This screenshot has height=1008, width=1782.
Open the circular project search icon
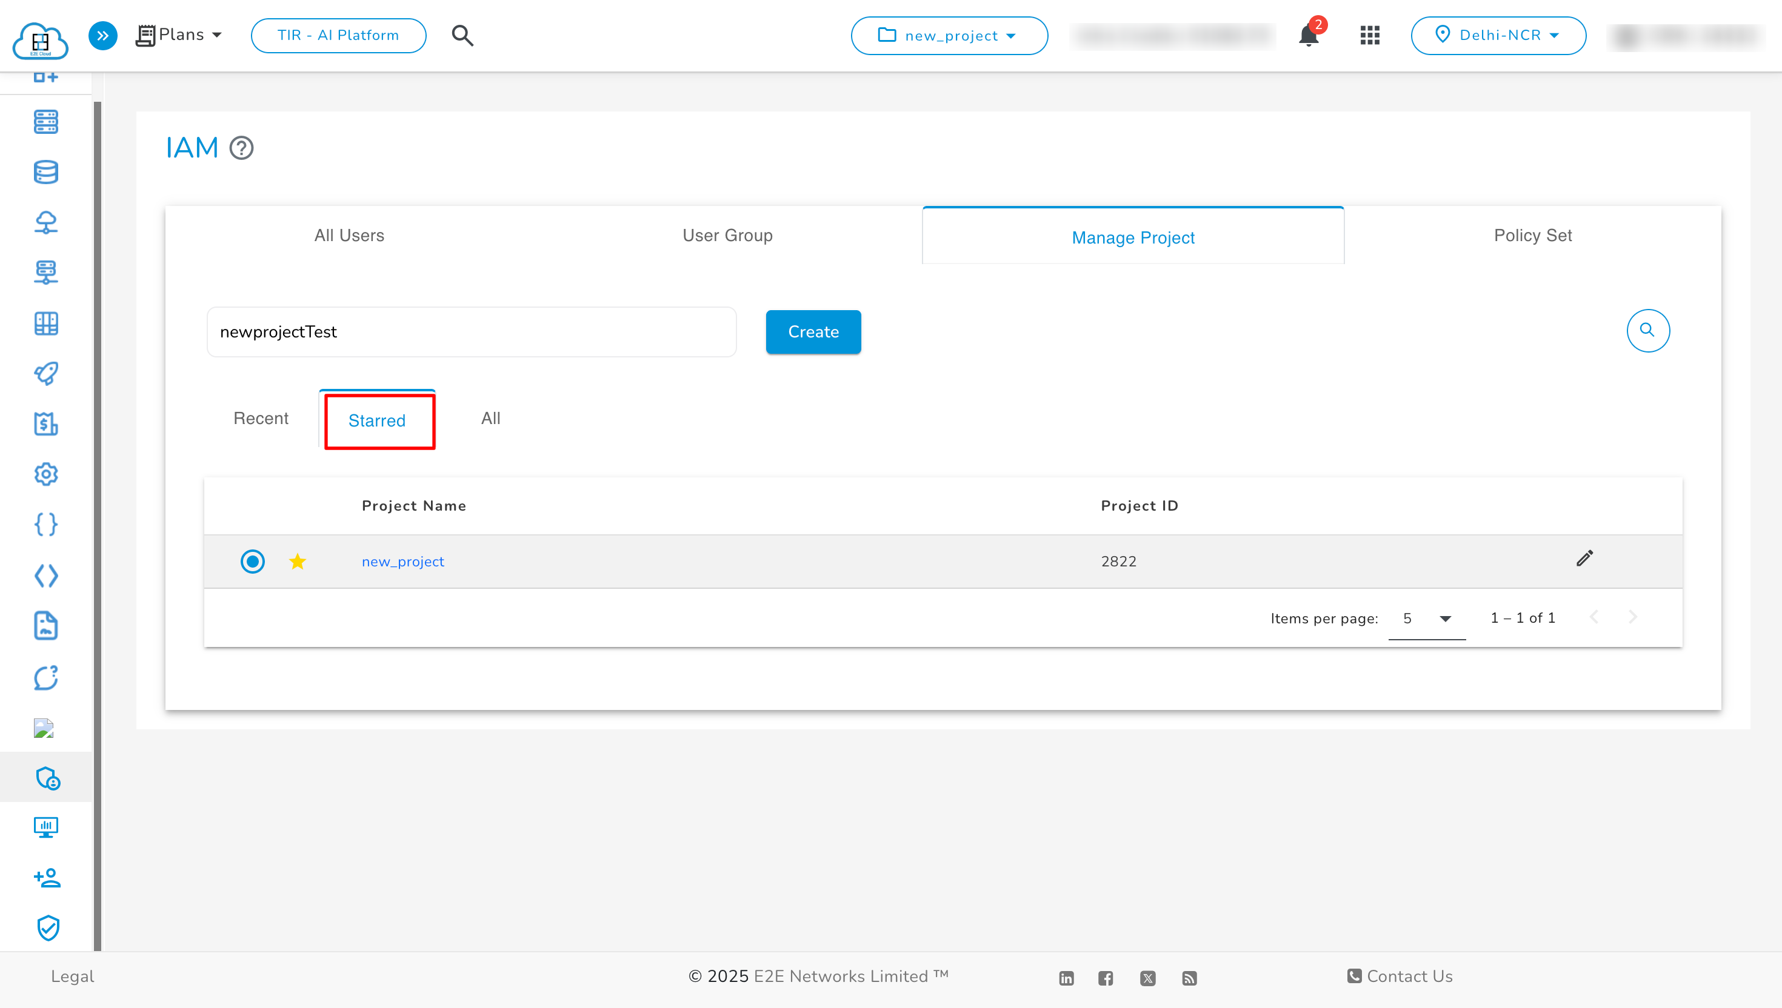tap(1647, 330)
